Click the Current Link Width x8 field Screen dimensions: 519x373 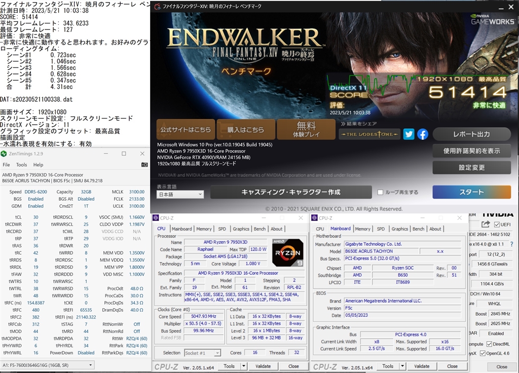[377, 342]
